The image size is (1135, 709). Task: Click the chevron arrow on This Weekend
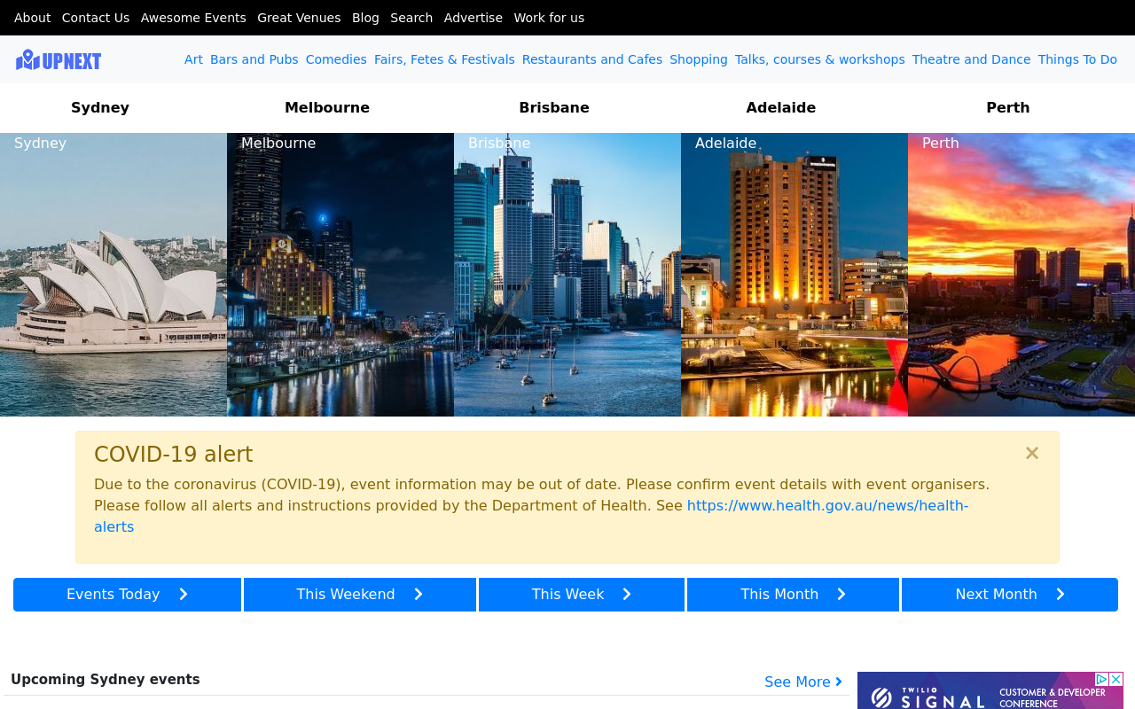click(419, 595)
